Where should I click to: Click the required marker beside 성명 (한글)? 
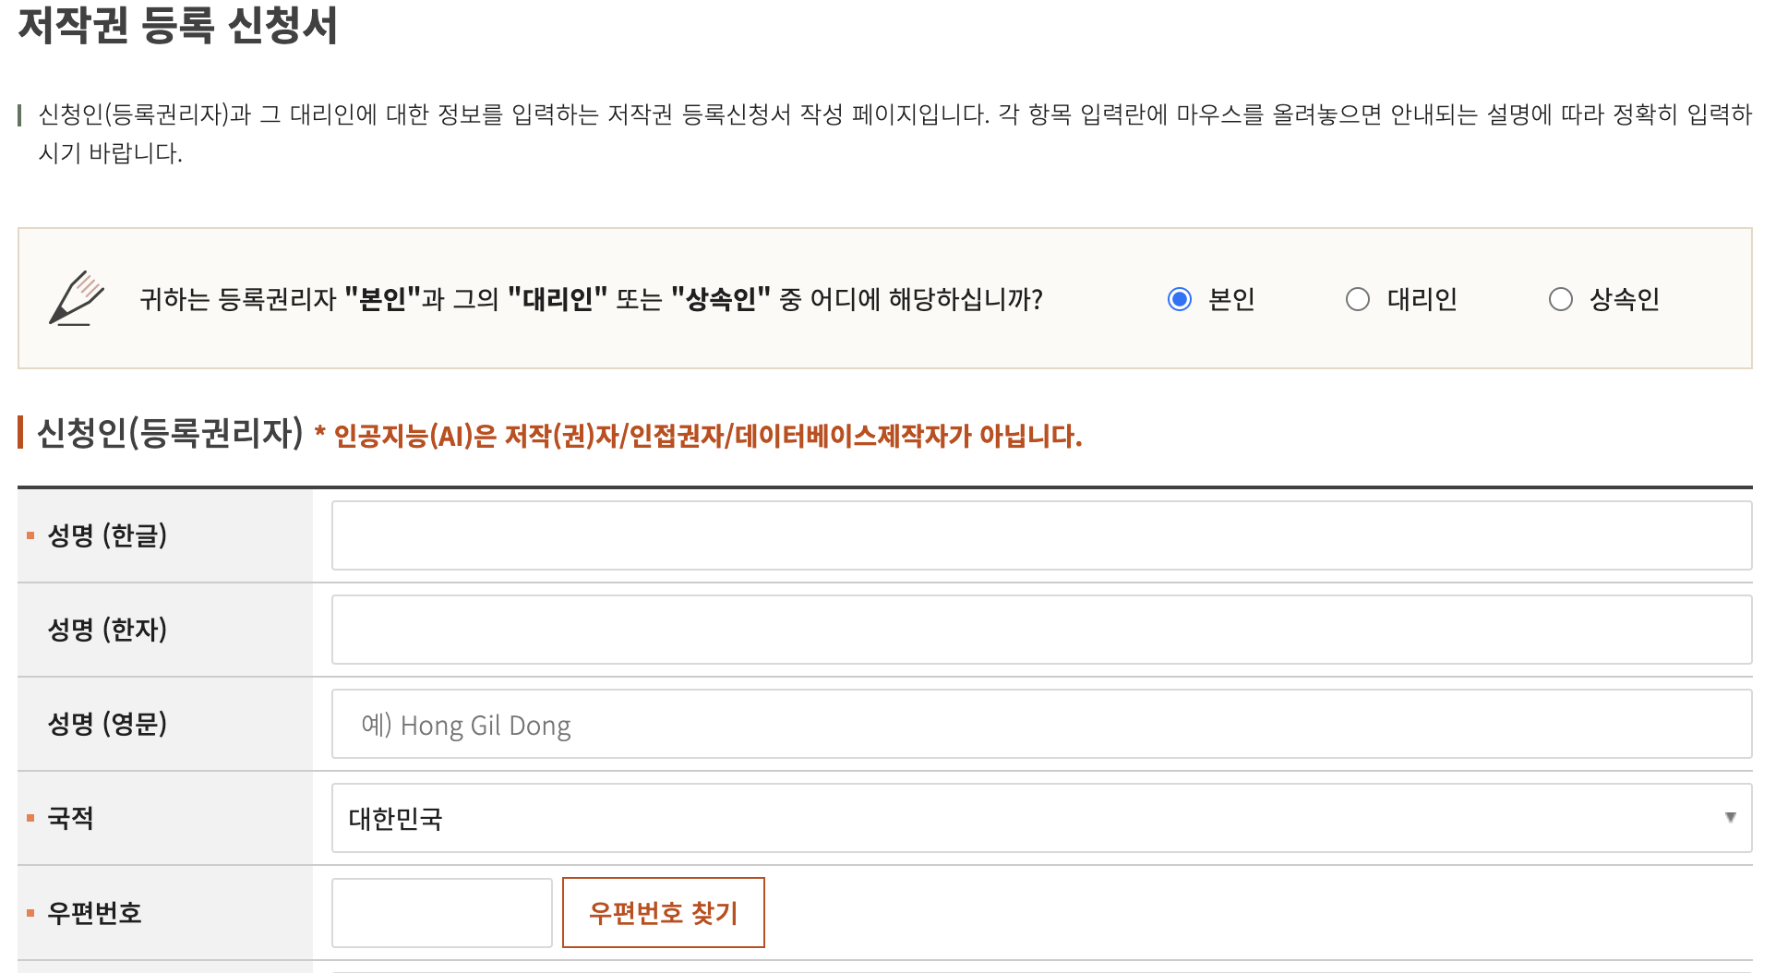coord(31,535)
